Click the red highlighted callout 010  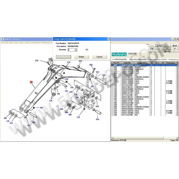31,82
